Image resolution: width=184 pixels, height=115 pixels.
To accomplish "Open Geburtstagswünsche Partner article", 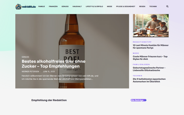I will coord(149,69).
